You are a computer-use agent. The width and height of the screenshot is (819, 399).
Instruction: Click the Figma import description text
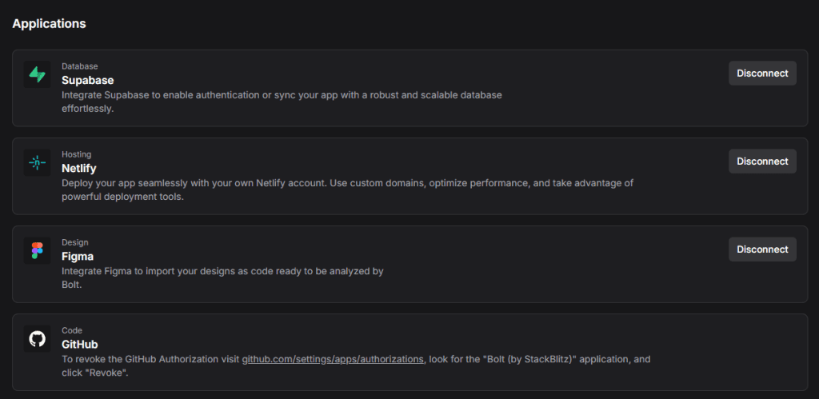222,271
